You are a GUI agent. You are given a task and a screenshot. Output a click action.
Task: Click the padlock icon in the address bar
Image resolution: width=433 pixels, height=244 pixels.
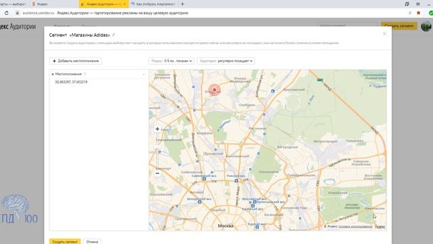coord(17,13)
